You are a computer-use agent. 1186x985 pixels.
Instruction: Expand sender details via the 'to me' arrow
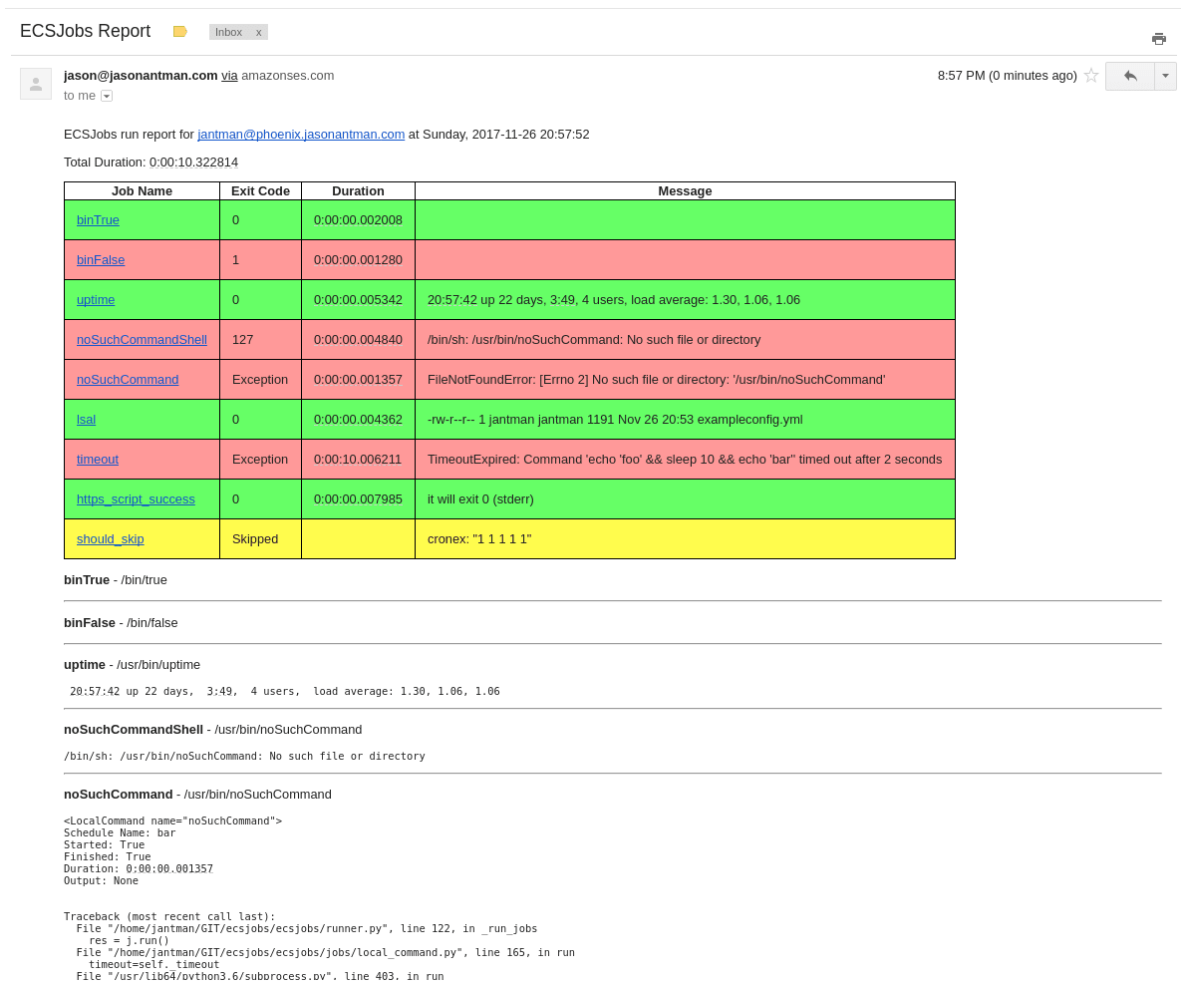tap(106, 96)
